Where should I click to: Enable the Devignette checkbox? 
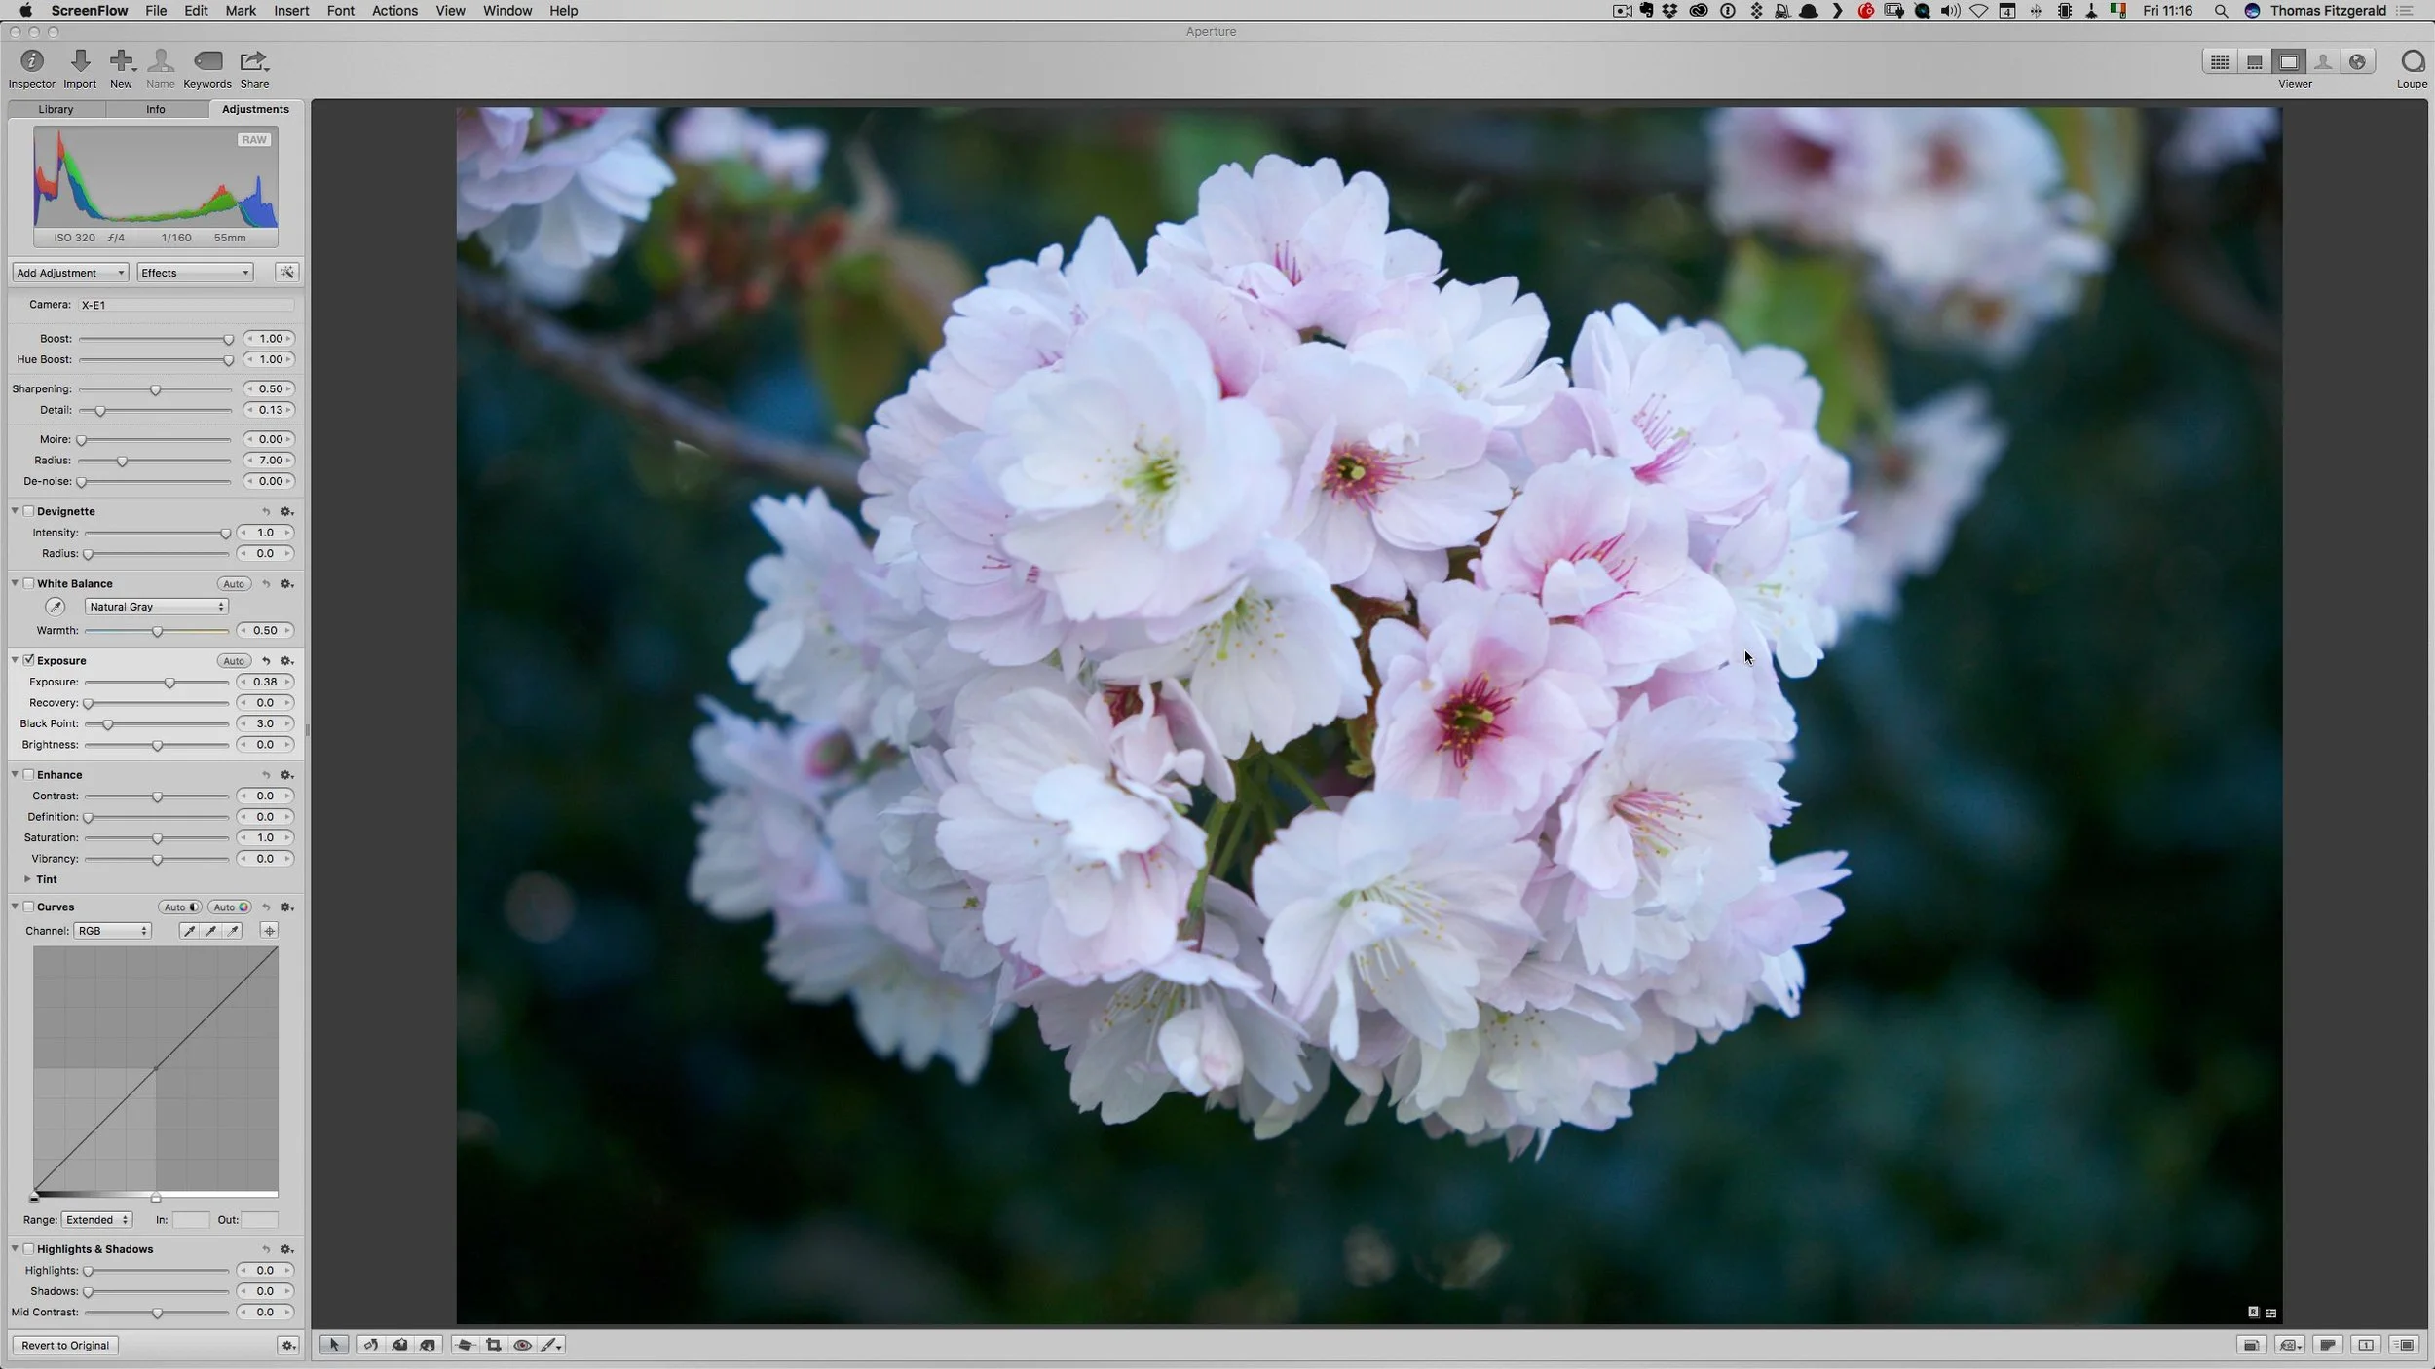coord(28,511)
